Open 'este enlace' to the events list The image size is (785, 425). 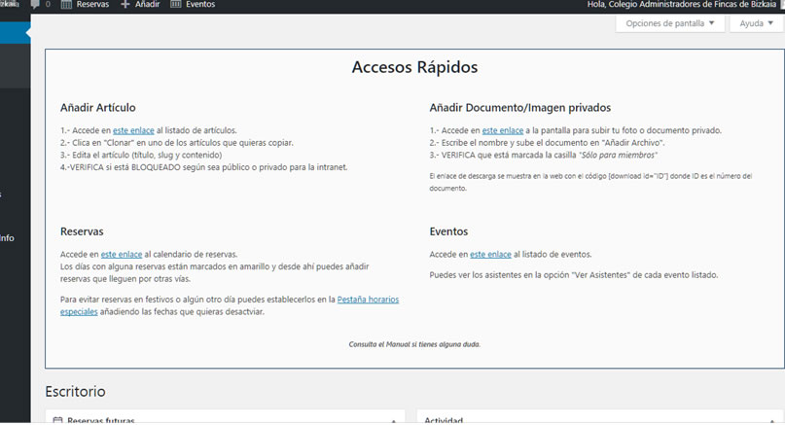490,254
